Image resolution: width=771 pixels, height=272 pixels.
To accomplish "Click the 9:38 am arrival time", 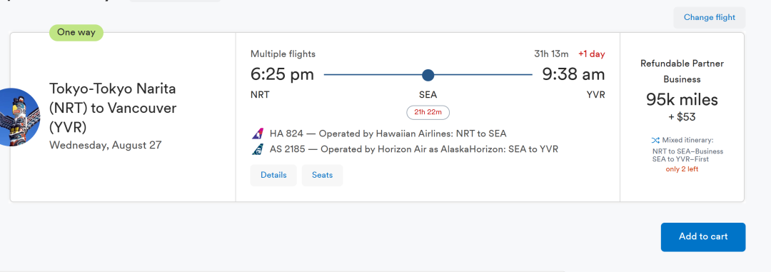I will click(573, 75).
